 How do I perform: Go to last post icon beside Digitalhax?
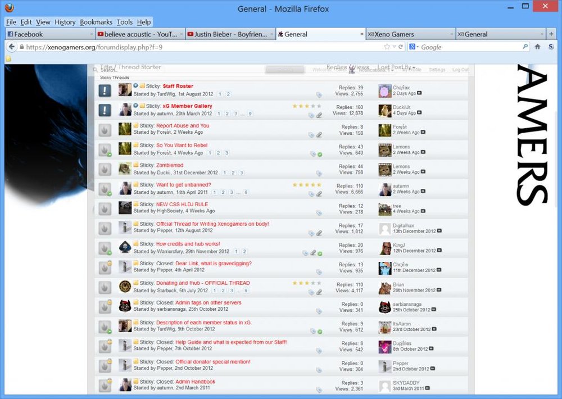[439, 231]
